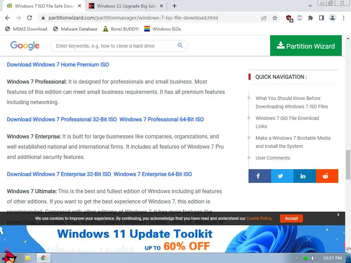Expand the tab search chevron
The height and width of the screenshot is (263, 351).
[x=310, y=6]
